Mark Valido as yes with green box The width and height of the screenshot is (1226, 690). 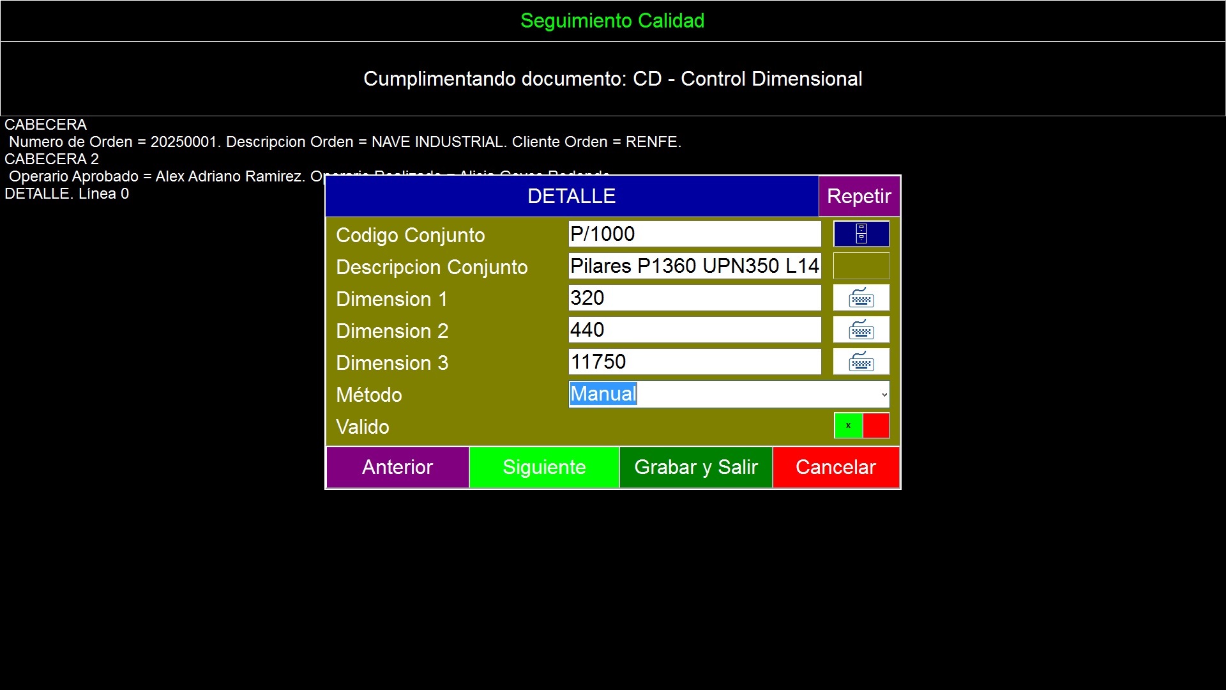[x=848, y=425]
